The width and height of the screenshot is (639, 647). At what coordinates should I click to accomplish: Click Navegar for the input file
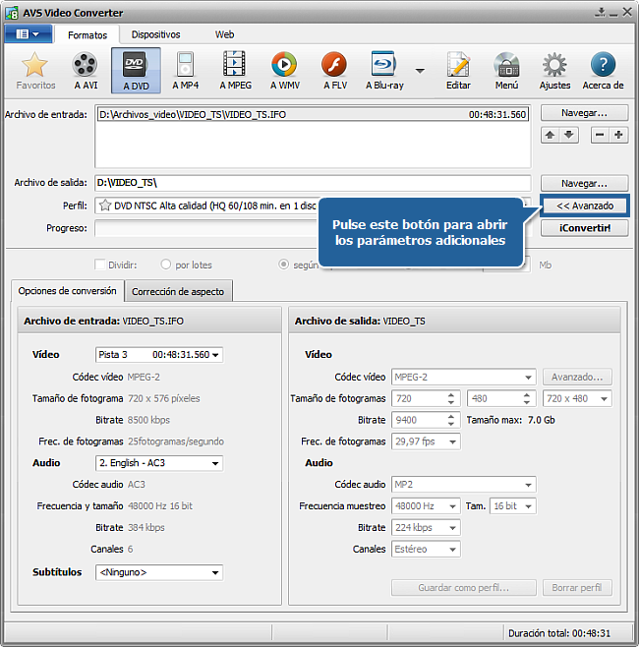click(584, 113)
